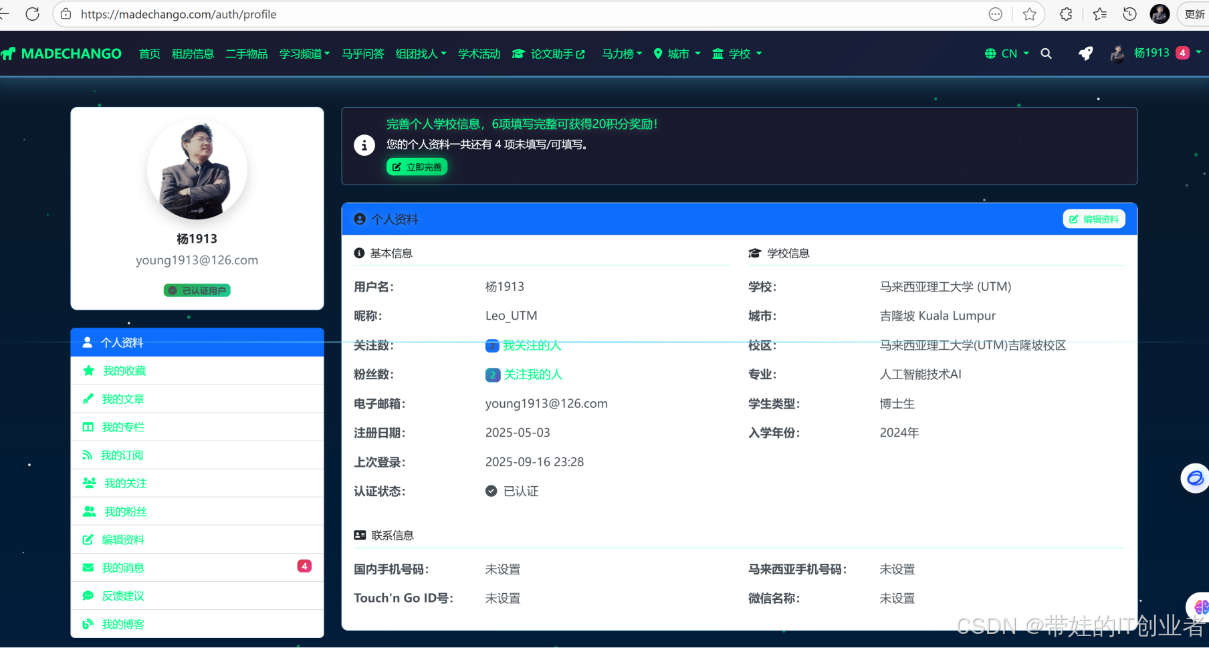This screenshot has height=648, width=1209.
Task: Open 我的粉丝 in sidebar
Action: (197, 511)
